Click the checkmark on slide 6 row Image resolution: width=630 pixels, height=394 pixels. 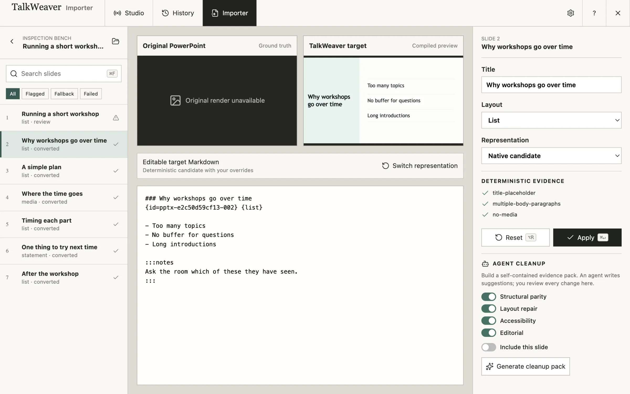coord(116,251)
